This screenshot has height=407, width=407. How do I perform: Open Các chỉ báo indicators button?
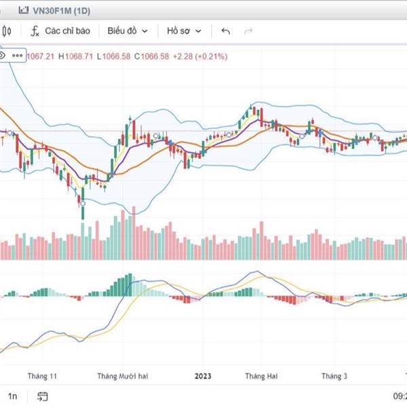pyautogui.click(x=67, y=31)
